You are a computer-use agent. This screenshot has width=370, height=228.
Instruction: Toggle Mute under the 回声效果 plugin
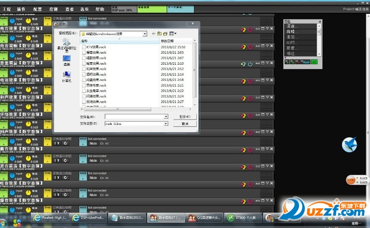93,144
